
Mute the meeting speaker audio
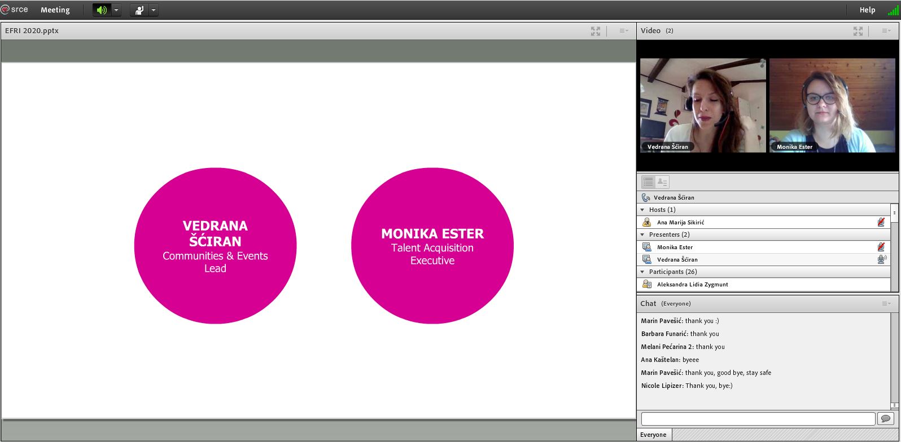[x=101, y=10]
